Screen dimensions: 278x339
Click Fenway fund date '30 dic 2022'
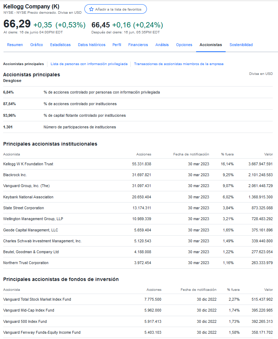(x=207, y=333)
